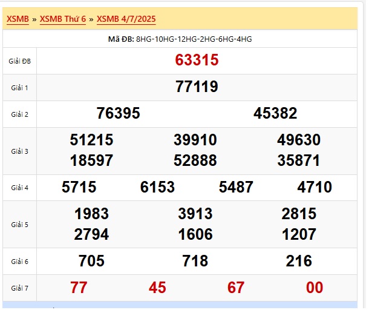Click the Giải 3 row label
369x310 pixels.
click(x=20, y=151)
